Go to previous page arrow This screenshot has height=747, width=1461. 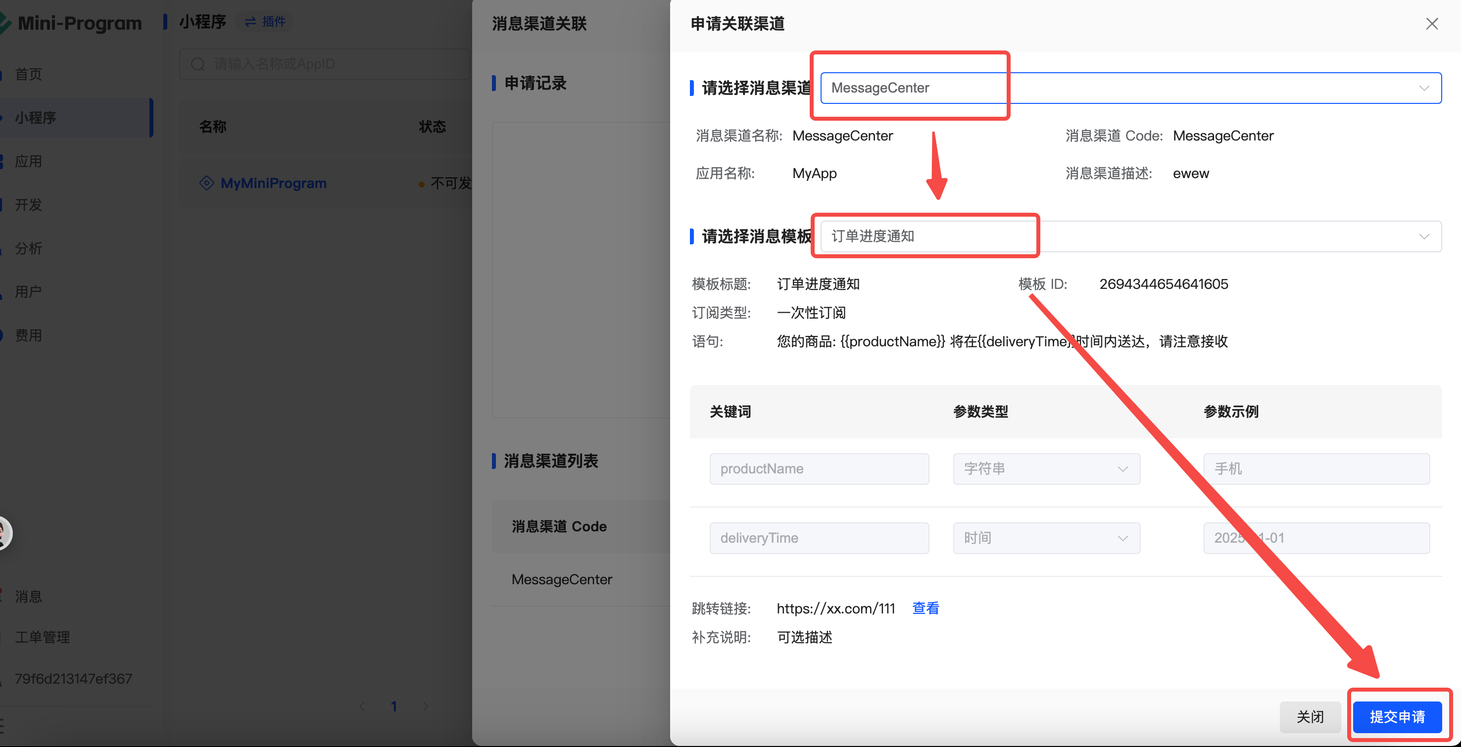tap(362, 706)
